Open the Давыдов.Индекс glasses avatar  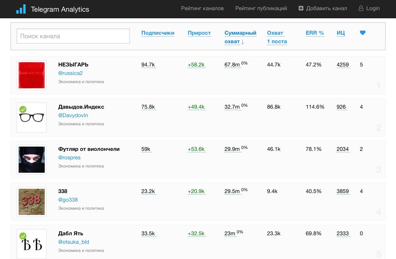(x=32, y=117)
